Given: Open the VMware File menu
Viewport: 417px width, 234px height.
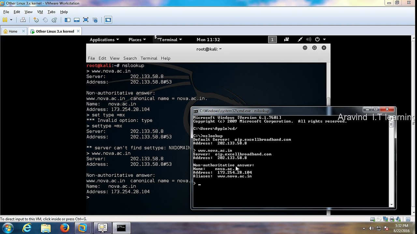Looking at the screenshot, I should point(6,12).
